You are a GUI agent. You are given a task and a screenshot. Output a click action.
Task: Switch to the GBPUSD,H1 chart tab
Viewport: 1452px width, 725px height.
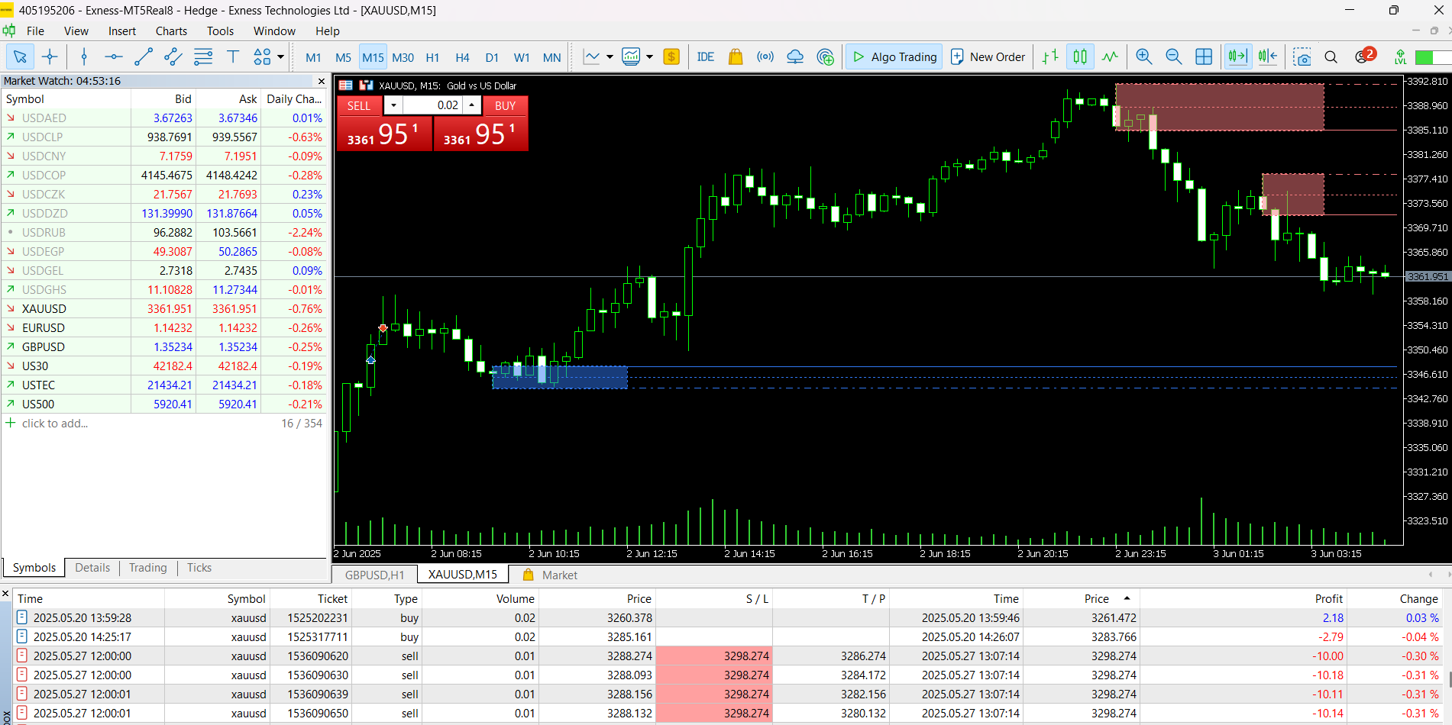(374, 575)
